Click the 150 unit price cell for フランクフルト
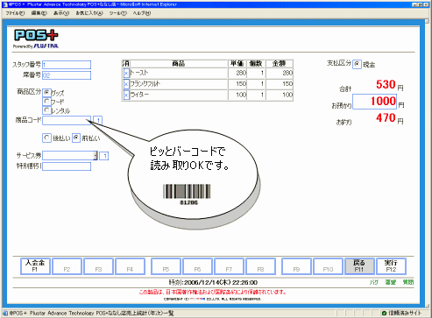Screen dimensions: 432x318 pyautogui.click(x=237, y=84)
